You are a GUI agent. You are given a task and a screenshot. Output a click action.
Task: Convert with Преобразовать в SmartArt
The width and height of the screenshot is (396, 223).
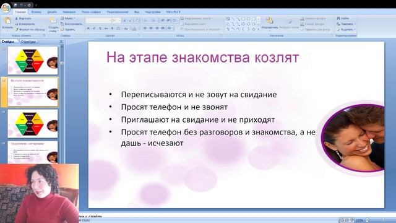click(x=200, y=30)
